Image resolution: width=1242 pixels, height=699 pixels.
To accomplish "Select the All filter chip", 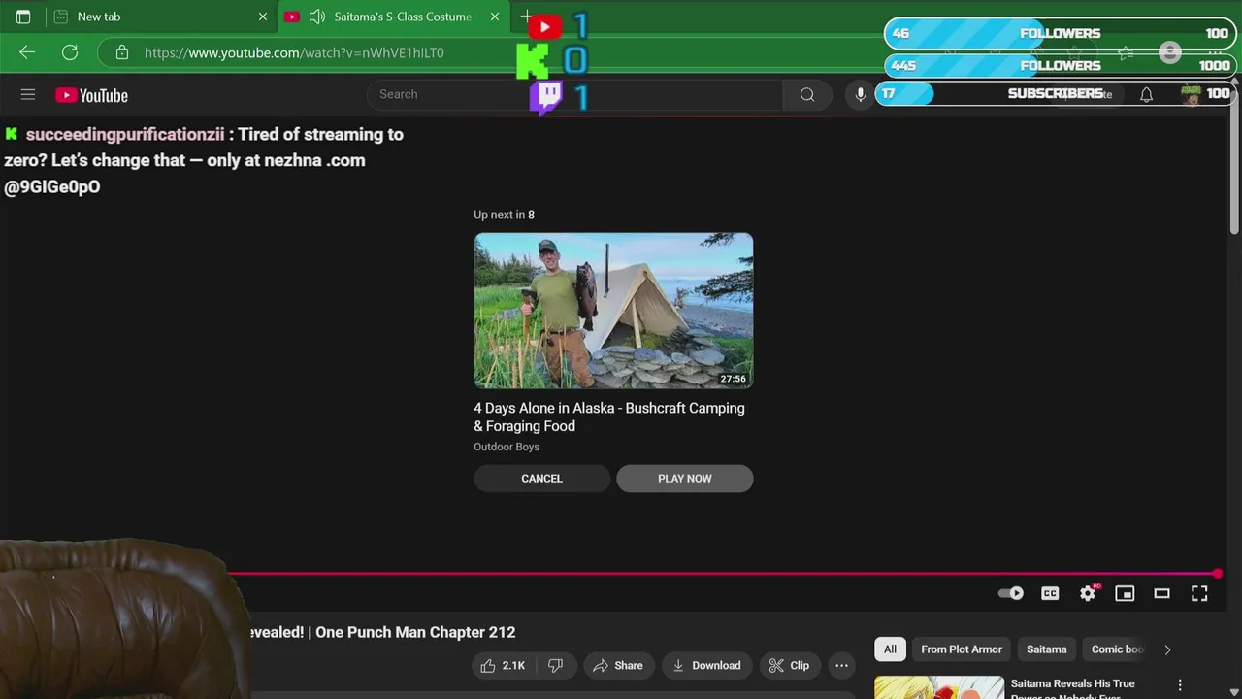I will tap(890, 649).
